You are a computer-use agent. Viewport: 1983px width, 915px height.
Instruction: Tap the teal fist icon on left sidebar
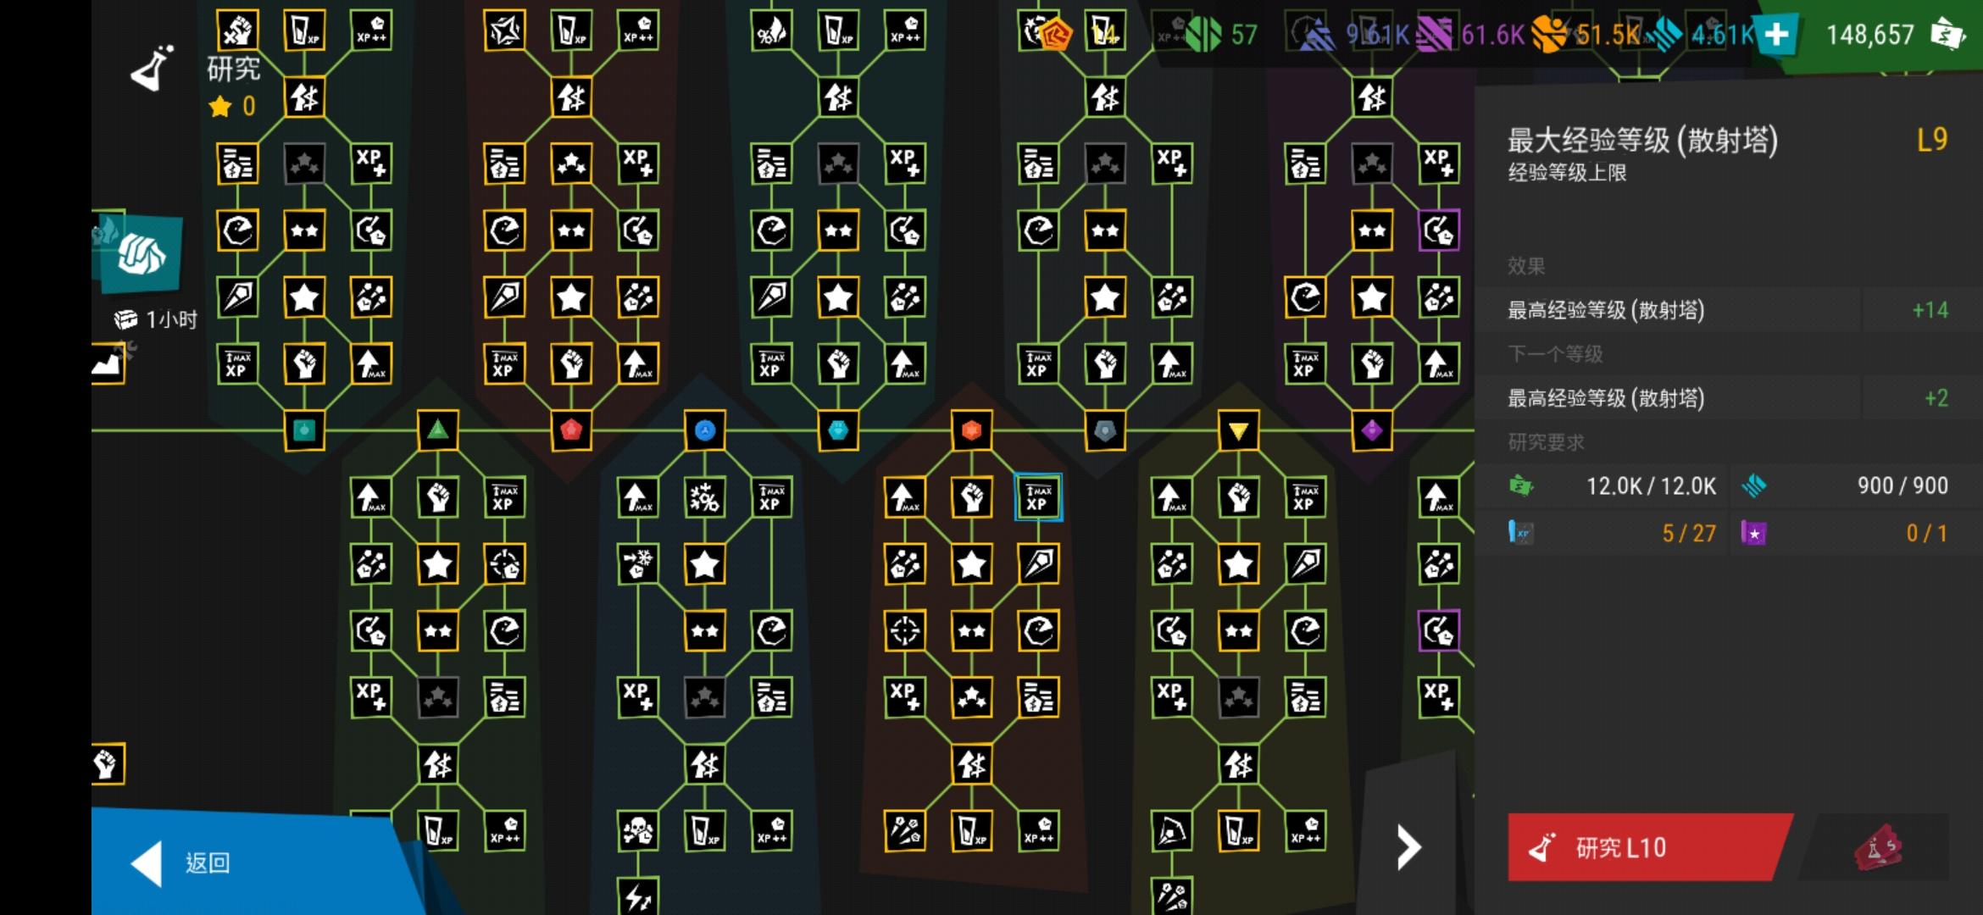pos(141,254)
